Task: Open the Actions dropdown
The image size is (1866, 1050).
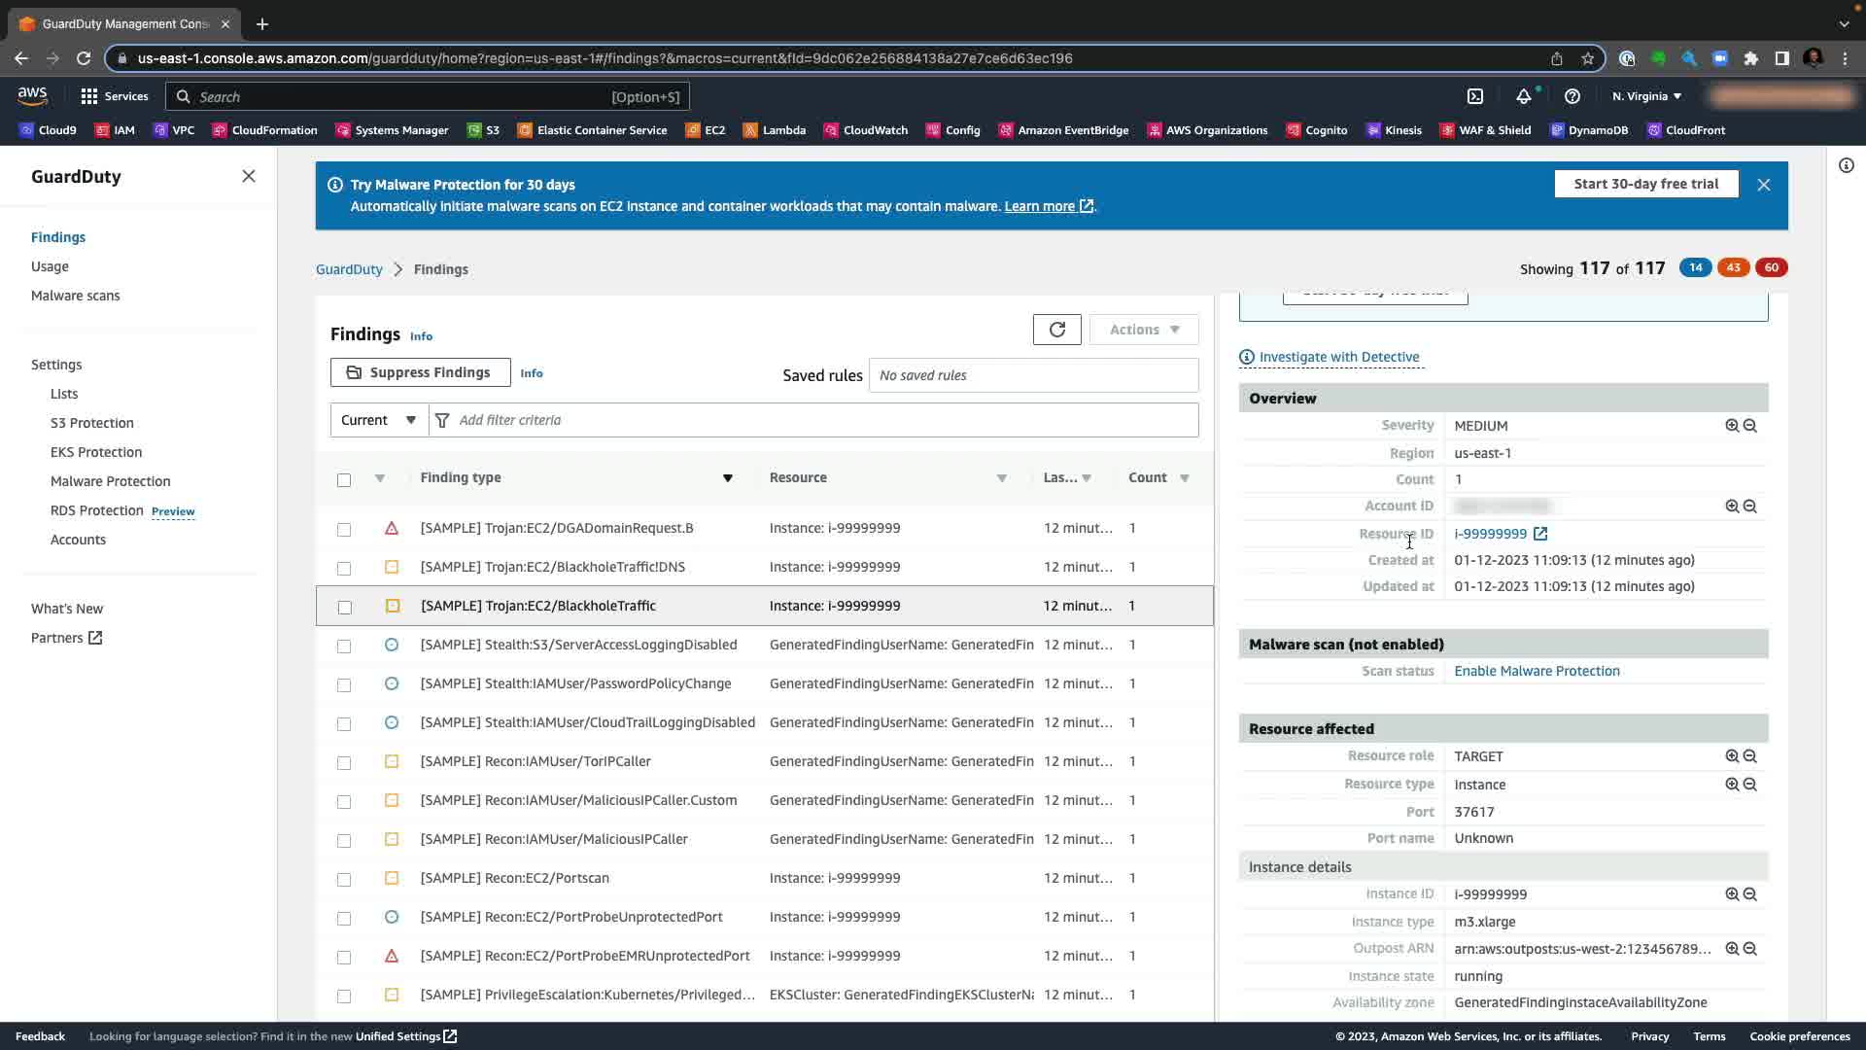Action: coord(1144,330)
